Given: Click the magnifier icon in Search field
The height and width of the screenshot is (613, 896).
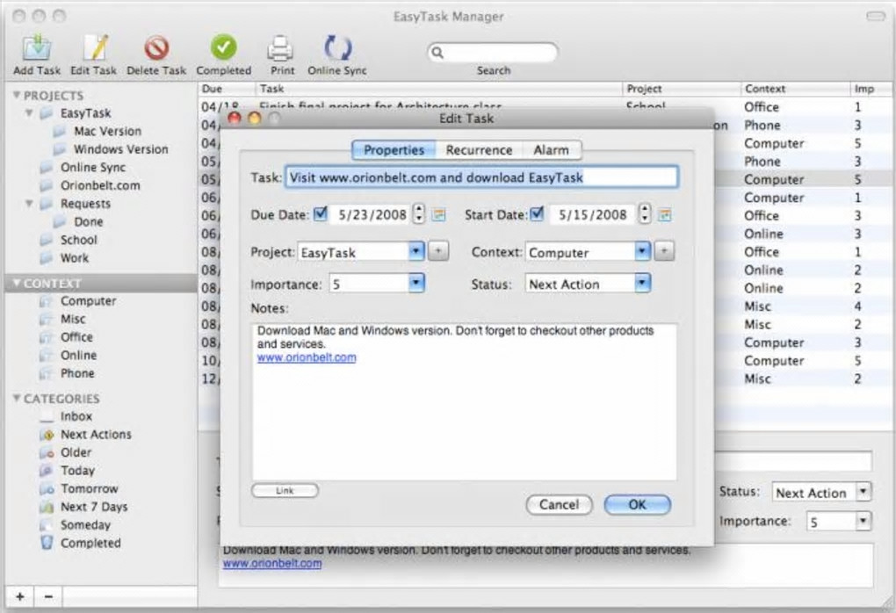Looking at the screenshot, I should pyautogui.click(x=437, y=53).
